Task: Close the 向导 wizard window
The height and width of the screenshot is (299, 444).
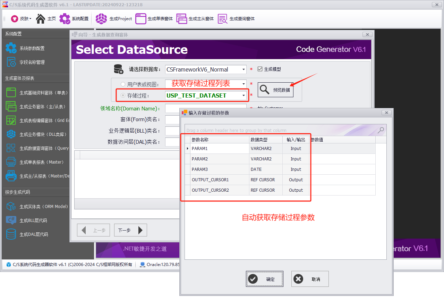Action: 367,34
